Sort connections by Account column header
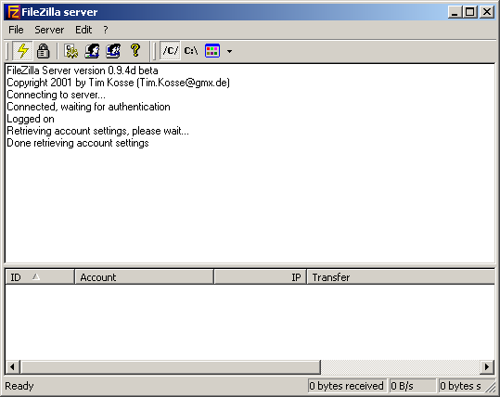Viewport: 500px width, 397px height. (144, 276)
